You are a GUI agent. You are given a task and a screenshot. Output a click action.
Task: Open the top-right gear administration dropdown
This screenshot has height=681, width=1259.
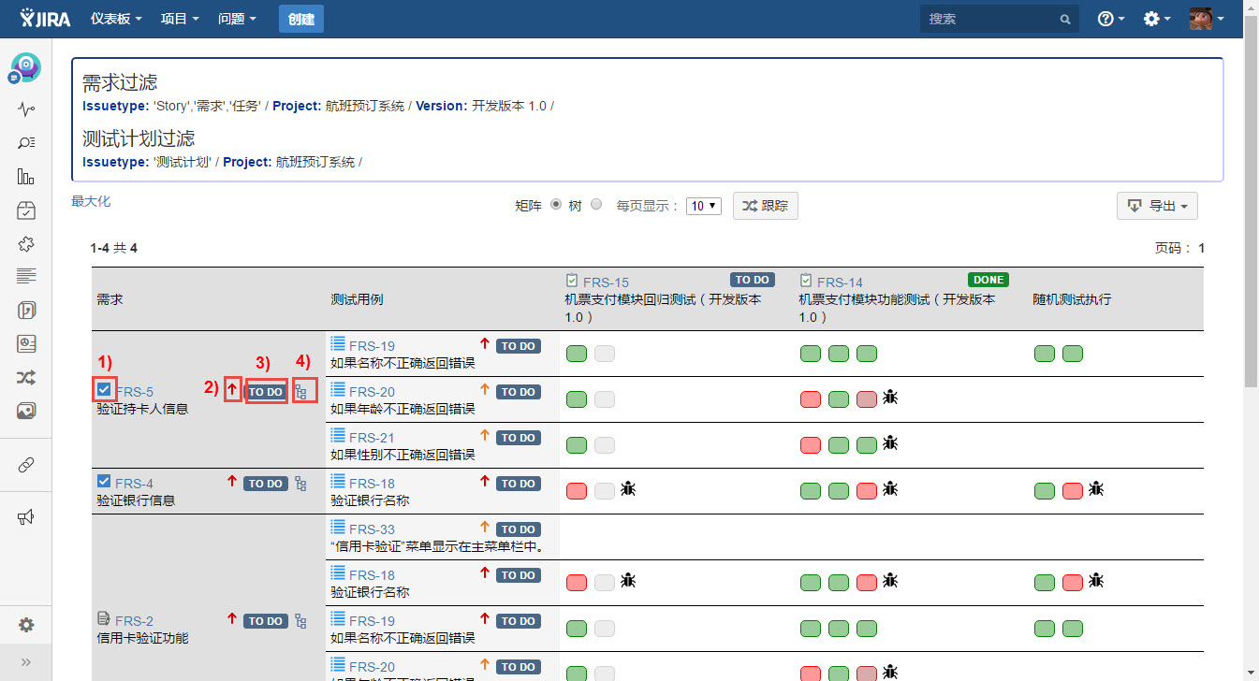pos(1157,19)
